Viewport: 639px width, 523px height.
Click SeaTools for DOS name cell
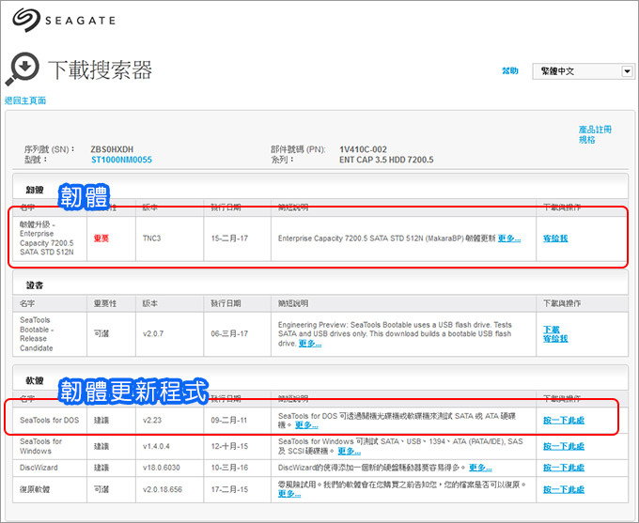coord(49,421)
